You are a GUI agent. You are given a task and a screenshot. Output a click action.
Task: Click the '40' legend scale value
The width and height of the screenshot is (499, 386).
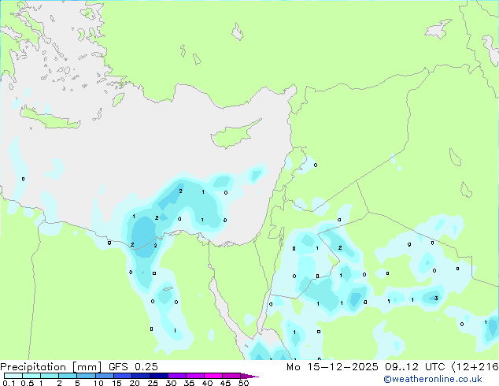tap(207, 383)
